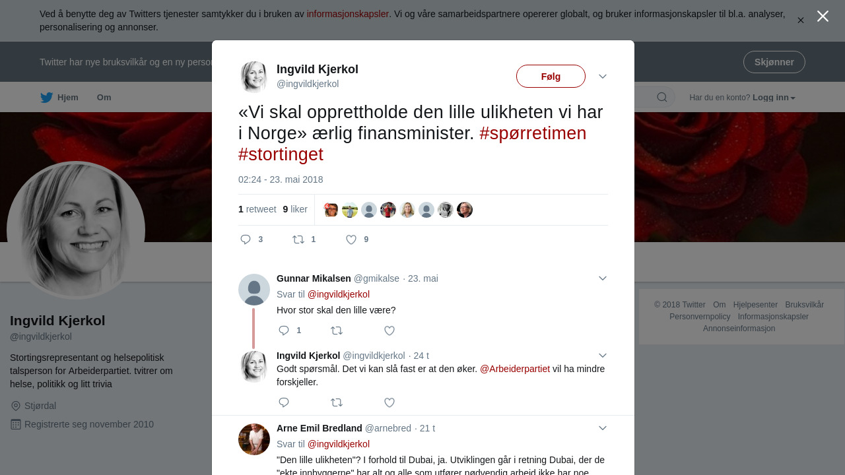
Task: Click the Twitter bird Hjem icon
Action: pyautogui.click(x=46, y=98)
